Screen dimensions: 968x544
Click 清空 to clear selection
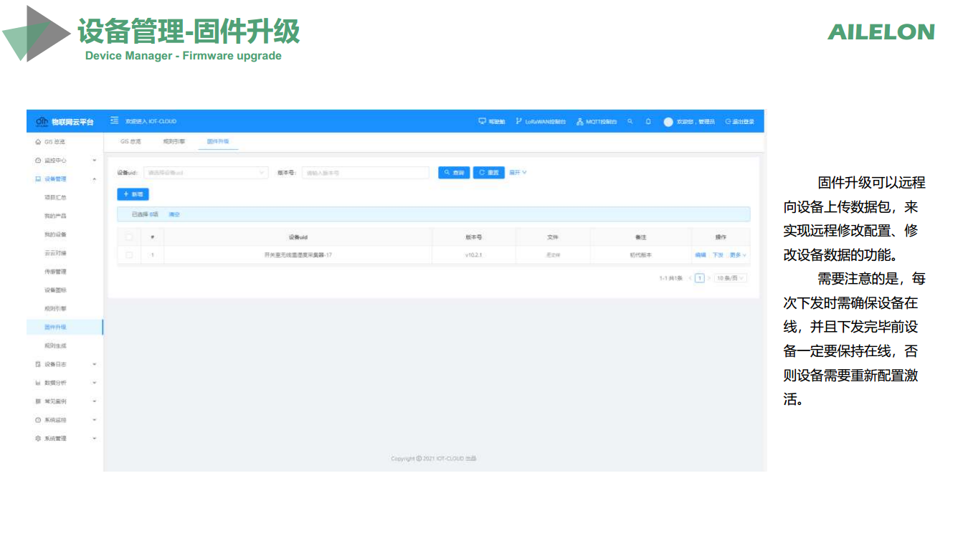174,214
